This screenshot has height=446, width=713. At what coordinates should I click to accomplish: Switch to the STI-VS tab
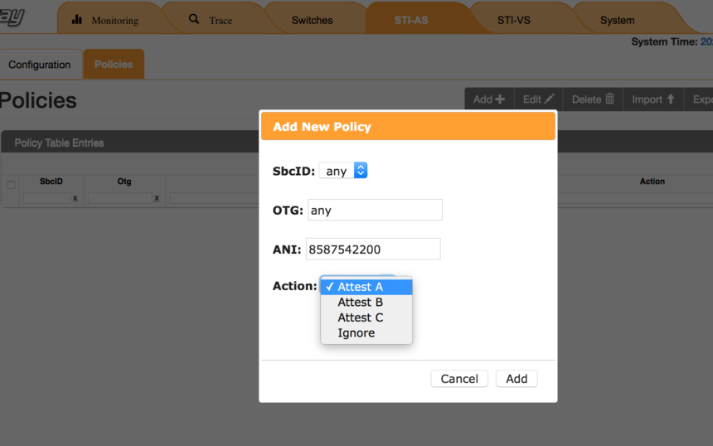tap(513, 20)
